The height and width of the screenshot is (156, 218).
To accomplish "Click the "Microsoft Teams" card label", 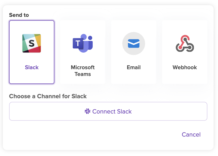I will 83,71.
